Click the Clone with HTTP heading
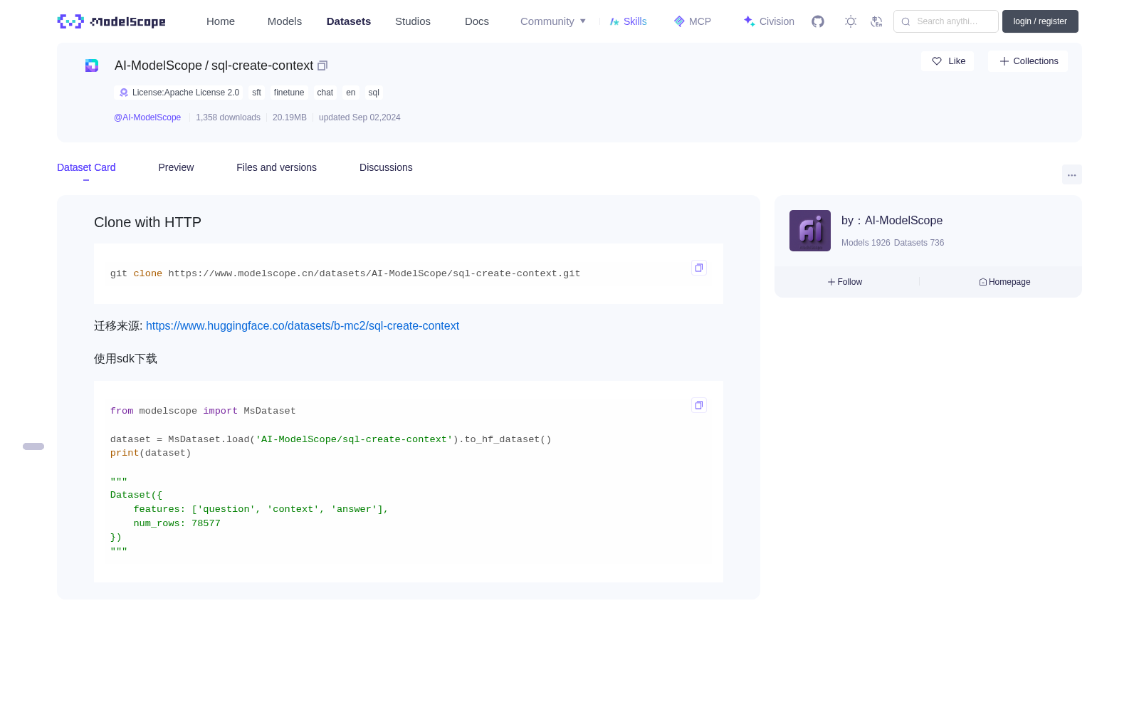The width and height of the screenshot is (1139, 712). coord(147,222)
